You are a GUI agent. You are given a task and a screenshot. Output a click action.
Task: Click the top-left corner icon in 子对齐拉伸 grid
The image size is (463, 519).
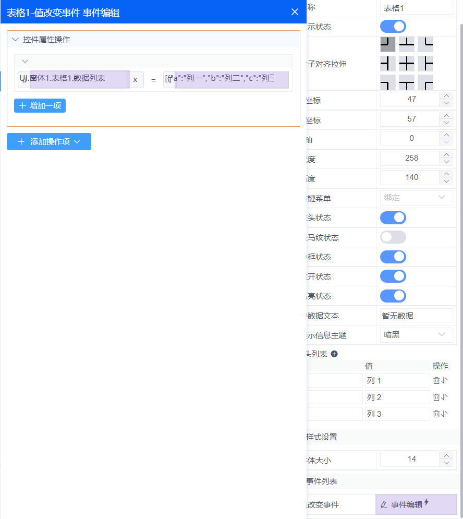click(388, 44)
